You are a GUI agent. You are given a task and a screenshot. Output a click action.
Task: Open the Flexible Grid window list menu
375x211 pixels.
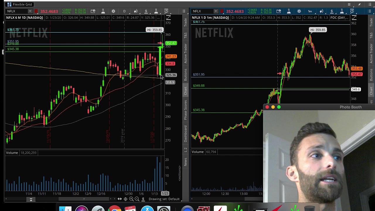pos(369,4)
